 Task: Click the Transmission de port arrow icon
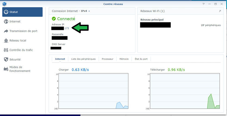(x=6, y=31)
